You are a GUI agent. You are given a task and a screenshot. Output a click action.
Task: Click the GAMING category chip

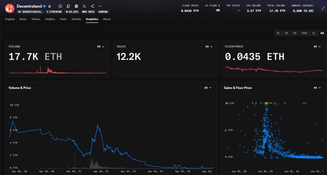point(103,12)
